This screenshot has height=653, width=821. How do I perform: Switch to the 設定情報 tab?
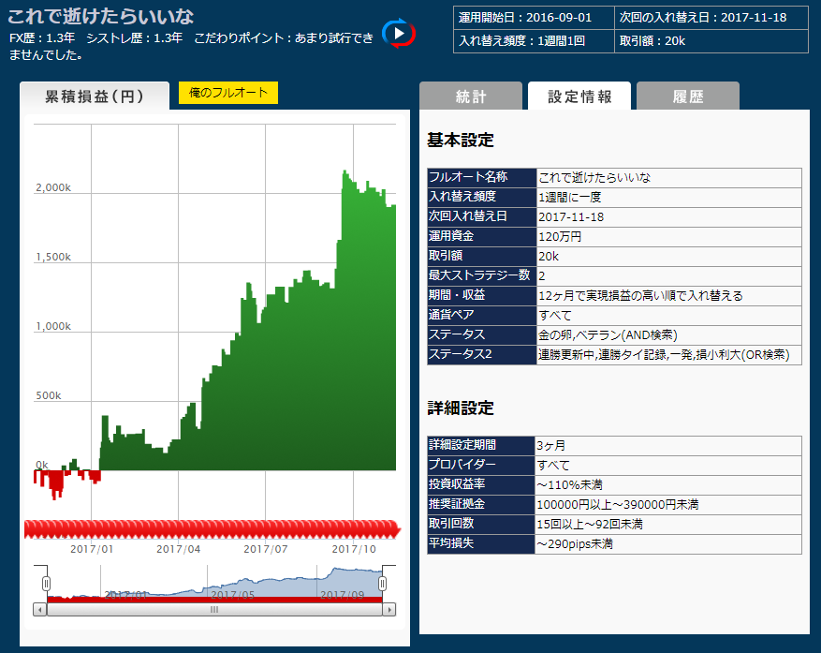(579, 96)
